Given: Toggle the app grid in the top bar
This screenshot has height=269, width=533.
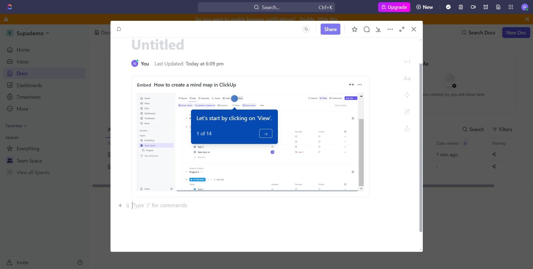Looking at the screenshot, I should click(x=511, y=7).
